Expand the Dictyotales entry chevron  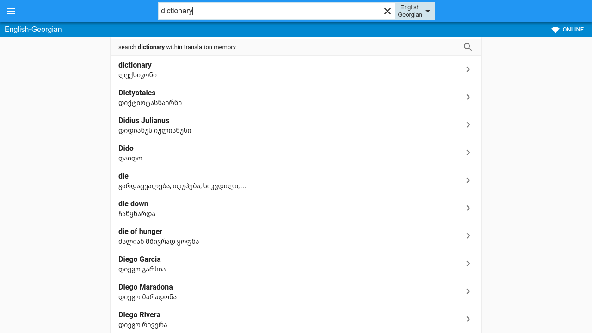coord(468,97)
